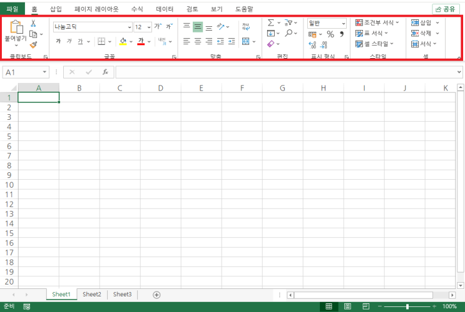
Task: Click the Wrap Text icon
Action: [246, 27]
